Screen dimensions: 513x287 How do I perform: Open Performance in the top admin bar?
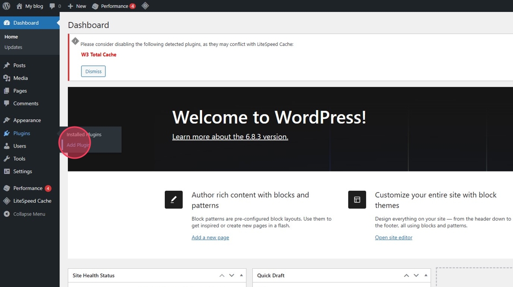[114, 6]
